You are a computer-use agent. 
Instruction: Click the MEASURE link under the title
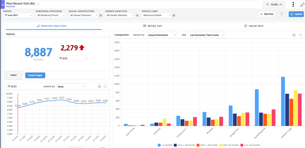click(10, 6)
